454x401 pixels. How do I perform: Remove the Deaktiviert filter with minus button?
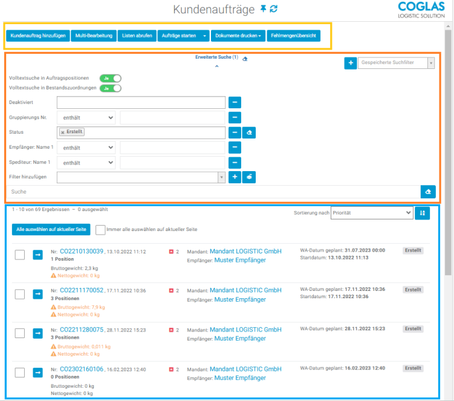pyautogui.click(x=235, y=102)
